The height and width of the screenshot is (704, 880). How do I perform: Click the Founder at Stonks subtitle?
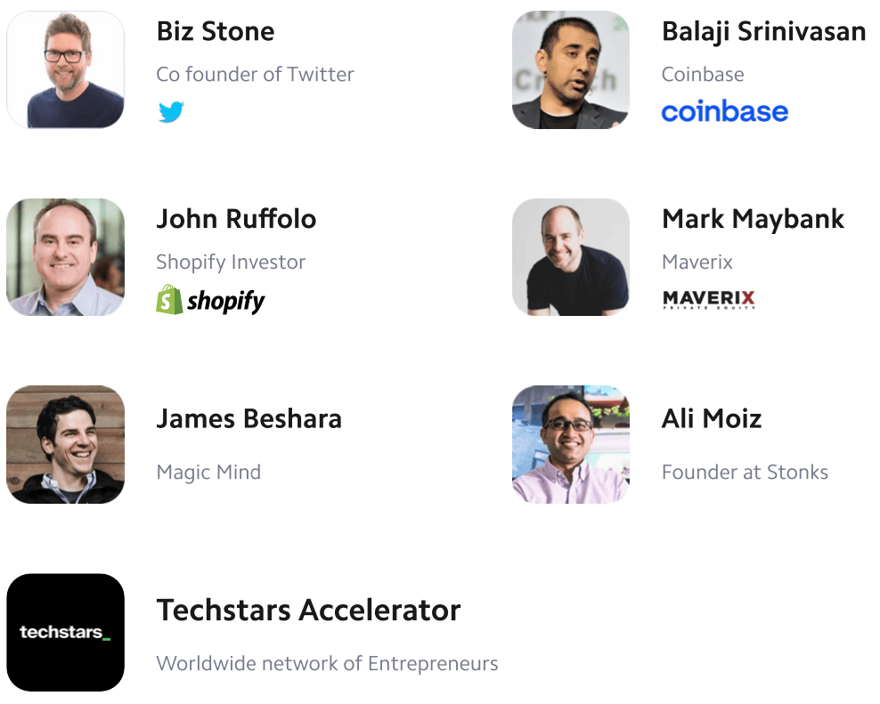tap(745, 473)
